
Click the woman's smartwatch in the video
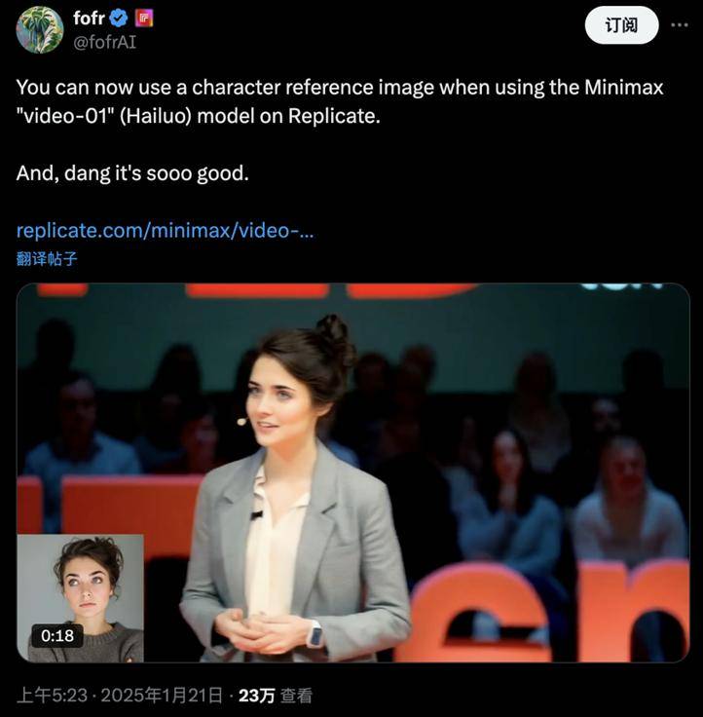point(315,634)
